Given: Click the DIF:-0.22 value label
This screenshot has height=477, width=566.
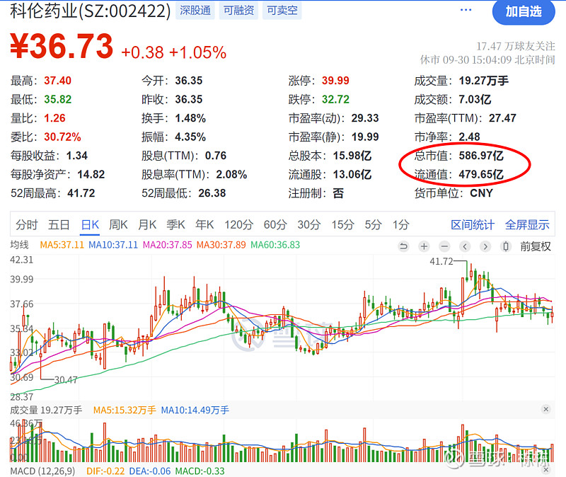Looking at the screenshot, I should click(x=105, y=471).
